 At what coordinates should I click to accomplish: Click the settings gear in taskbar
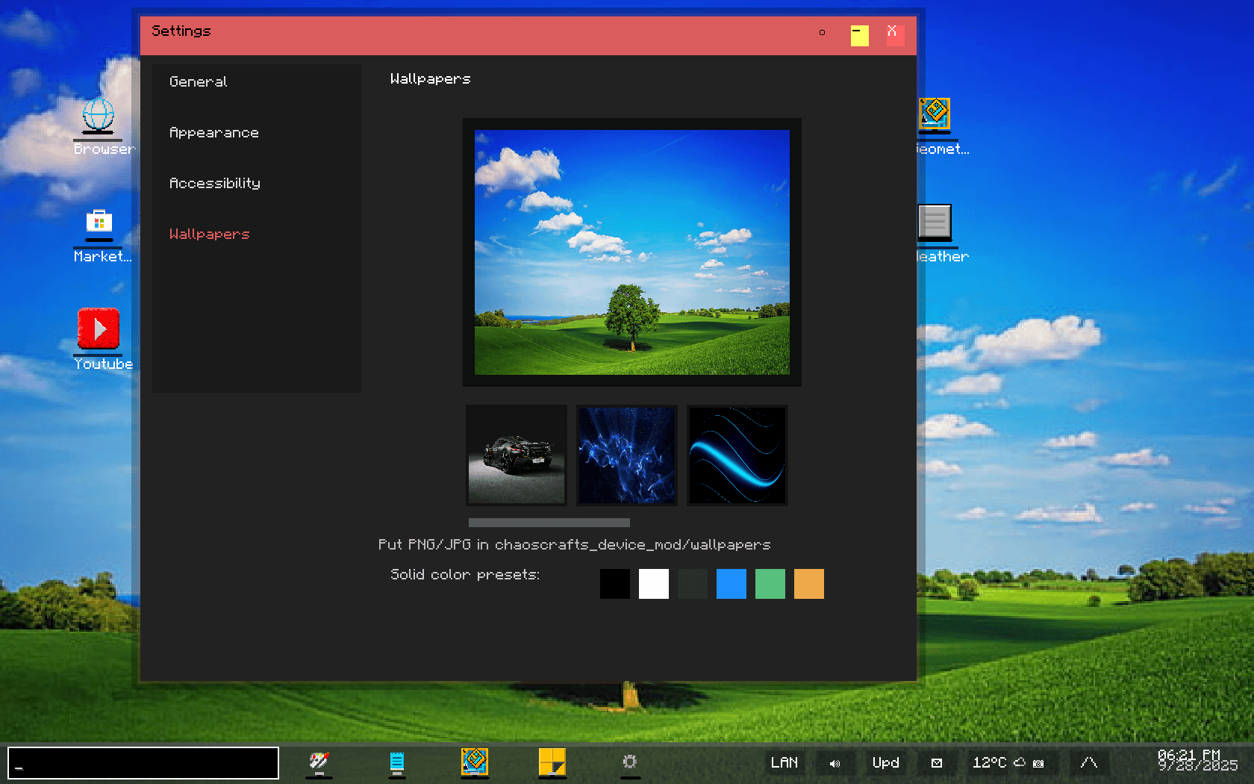[x=630, y=762]
